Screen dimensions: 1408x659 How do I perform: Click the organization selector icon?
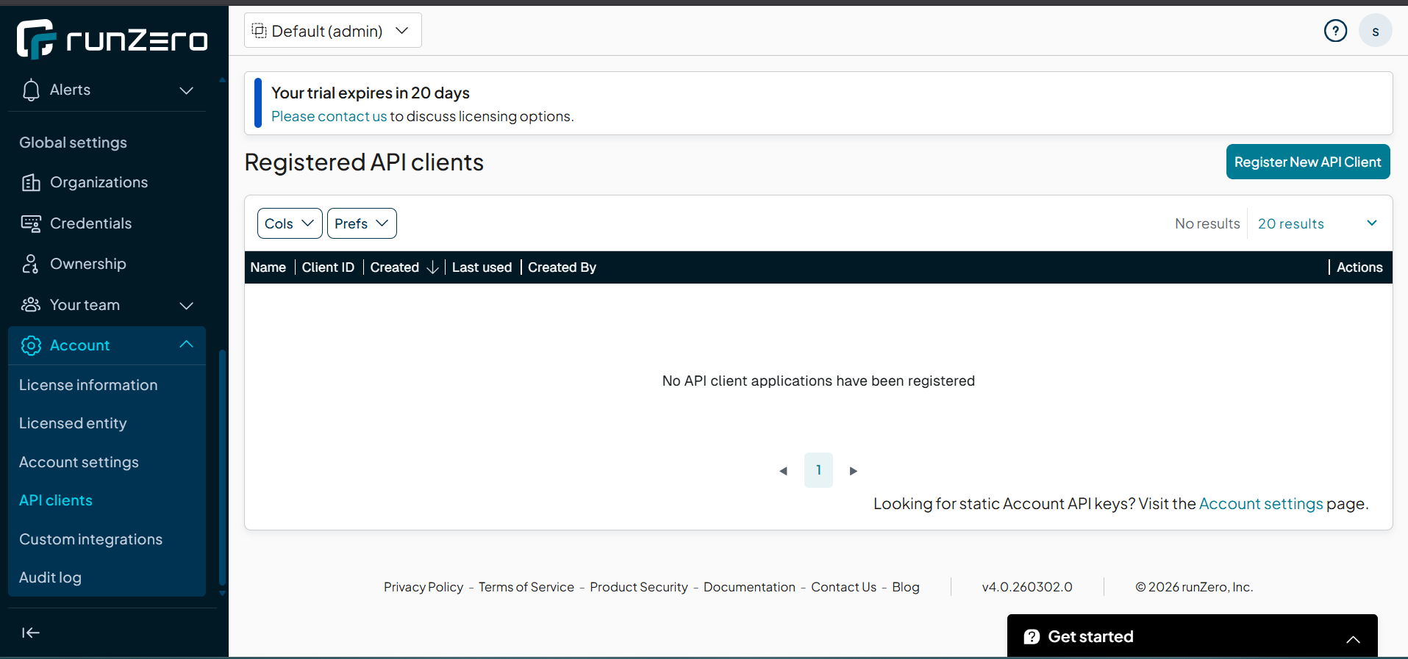pos(259,30)
